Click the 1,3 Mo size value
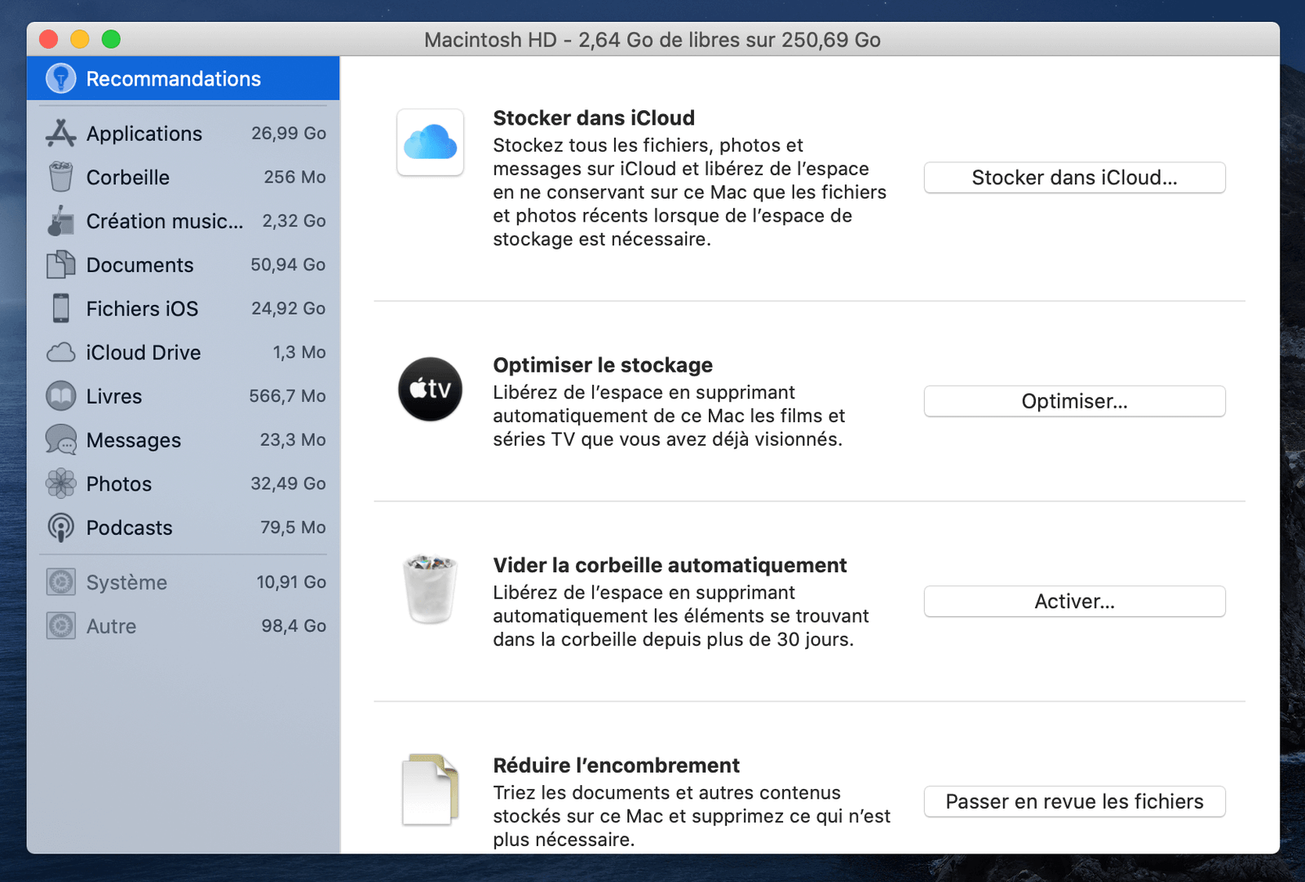Image resolution: width=1305 pixels, height=882 pixels. (x=299, y=352)
